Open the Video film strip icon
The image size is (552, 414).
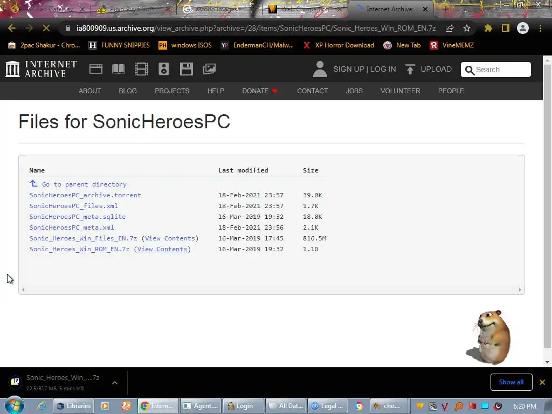pos(141,69)
